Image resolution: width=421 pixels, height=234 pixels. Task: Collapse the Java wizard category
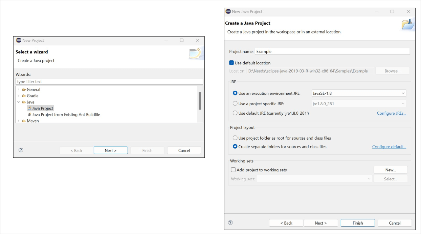pyautogui.click(x=19, y=102)
